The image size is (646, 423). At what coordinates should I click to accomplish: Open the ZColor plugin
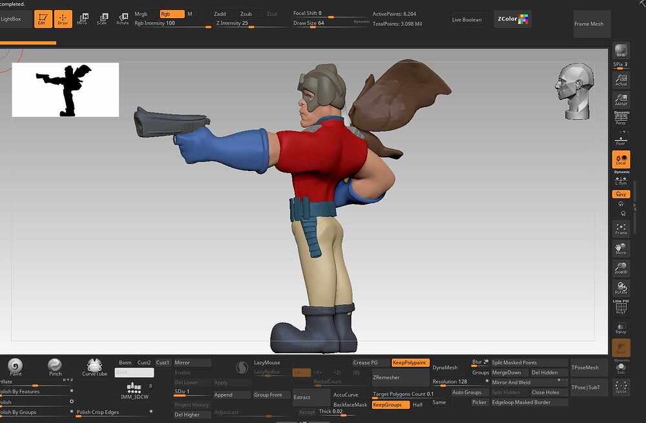click(x=512, y=19)
